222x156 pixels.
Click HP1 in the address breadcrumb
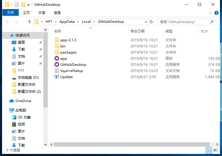pos(49,22)
